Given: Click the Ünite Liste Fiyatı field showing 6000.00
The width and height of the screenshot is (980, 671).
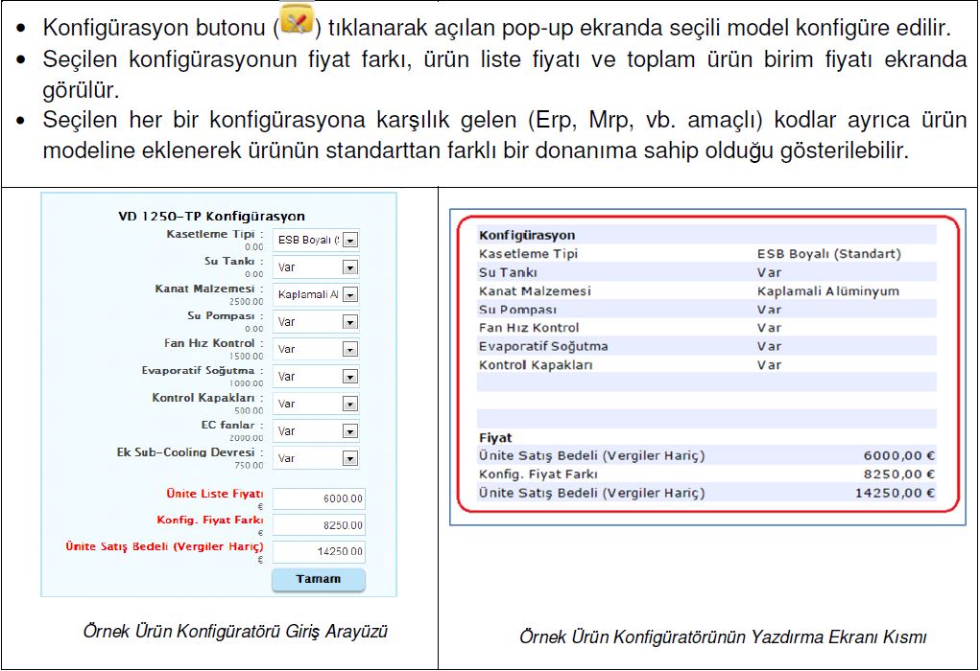Looking at the screenshot, I should [x=319, y=498].
